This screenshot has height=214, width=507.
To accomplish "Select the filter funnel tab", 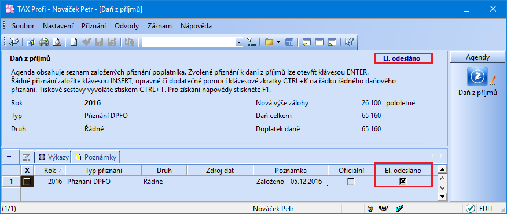I will click(x=27, y=157).
